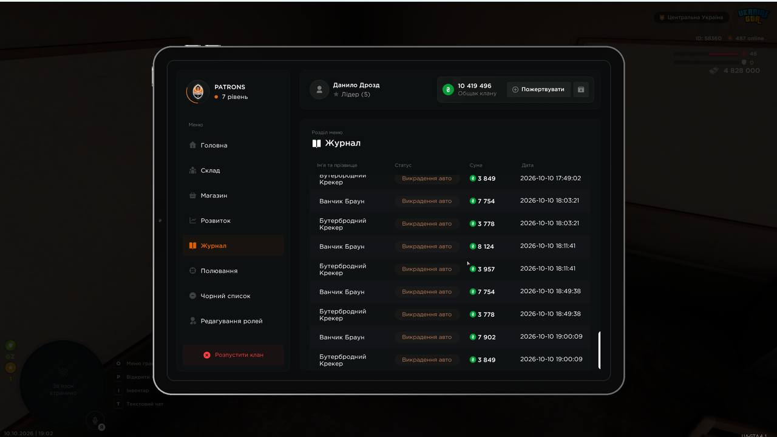The height and width of the screenshot is (437, 777).
Task: Click clan fund balance 10 419 496
Action: pos(475,86)
